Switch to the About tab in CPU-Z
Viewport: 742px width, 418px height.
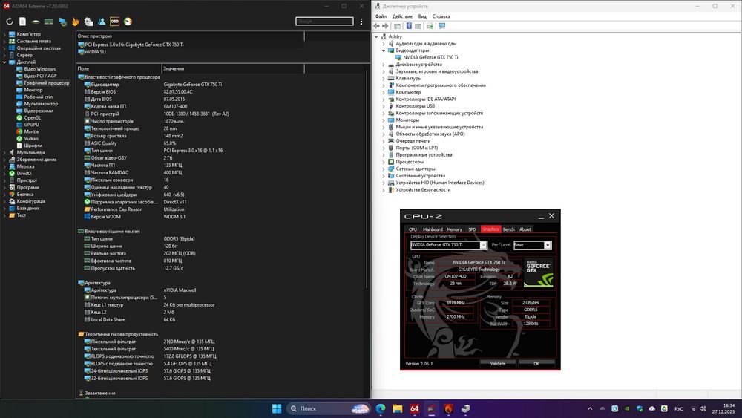point(525,229)
